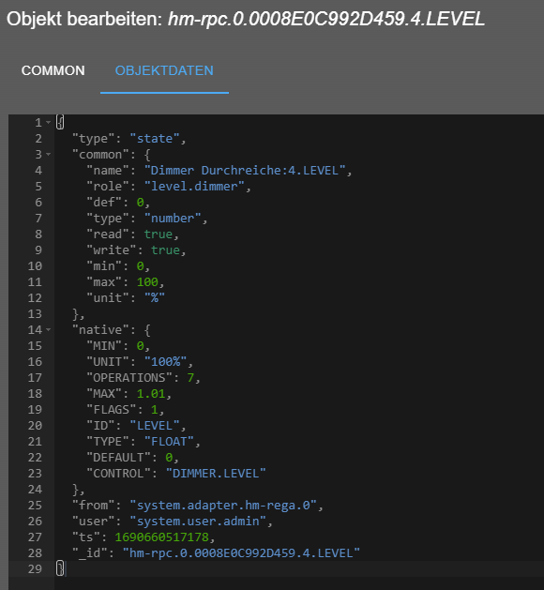Image resolution: width=544 pixels, height=590 pixels.
Task: Collapse the "native" block fold arrow
Action: click(48, 329)
